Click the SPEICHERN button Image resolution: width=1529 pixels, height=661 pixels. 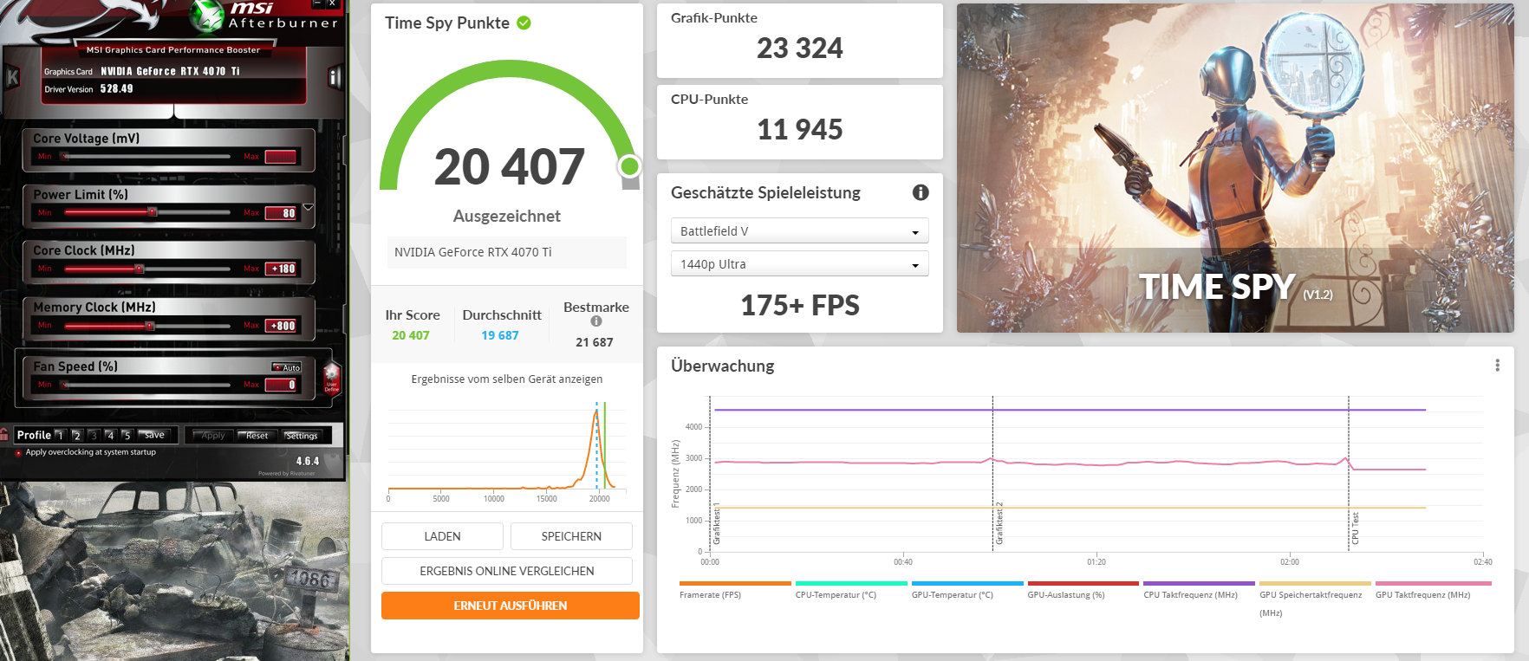tap(571, 536)
